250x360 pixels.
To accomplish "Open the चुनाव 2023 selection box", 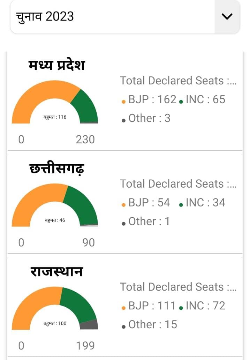I will tap(125, 16).
